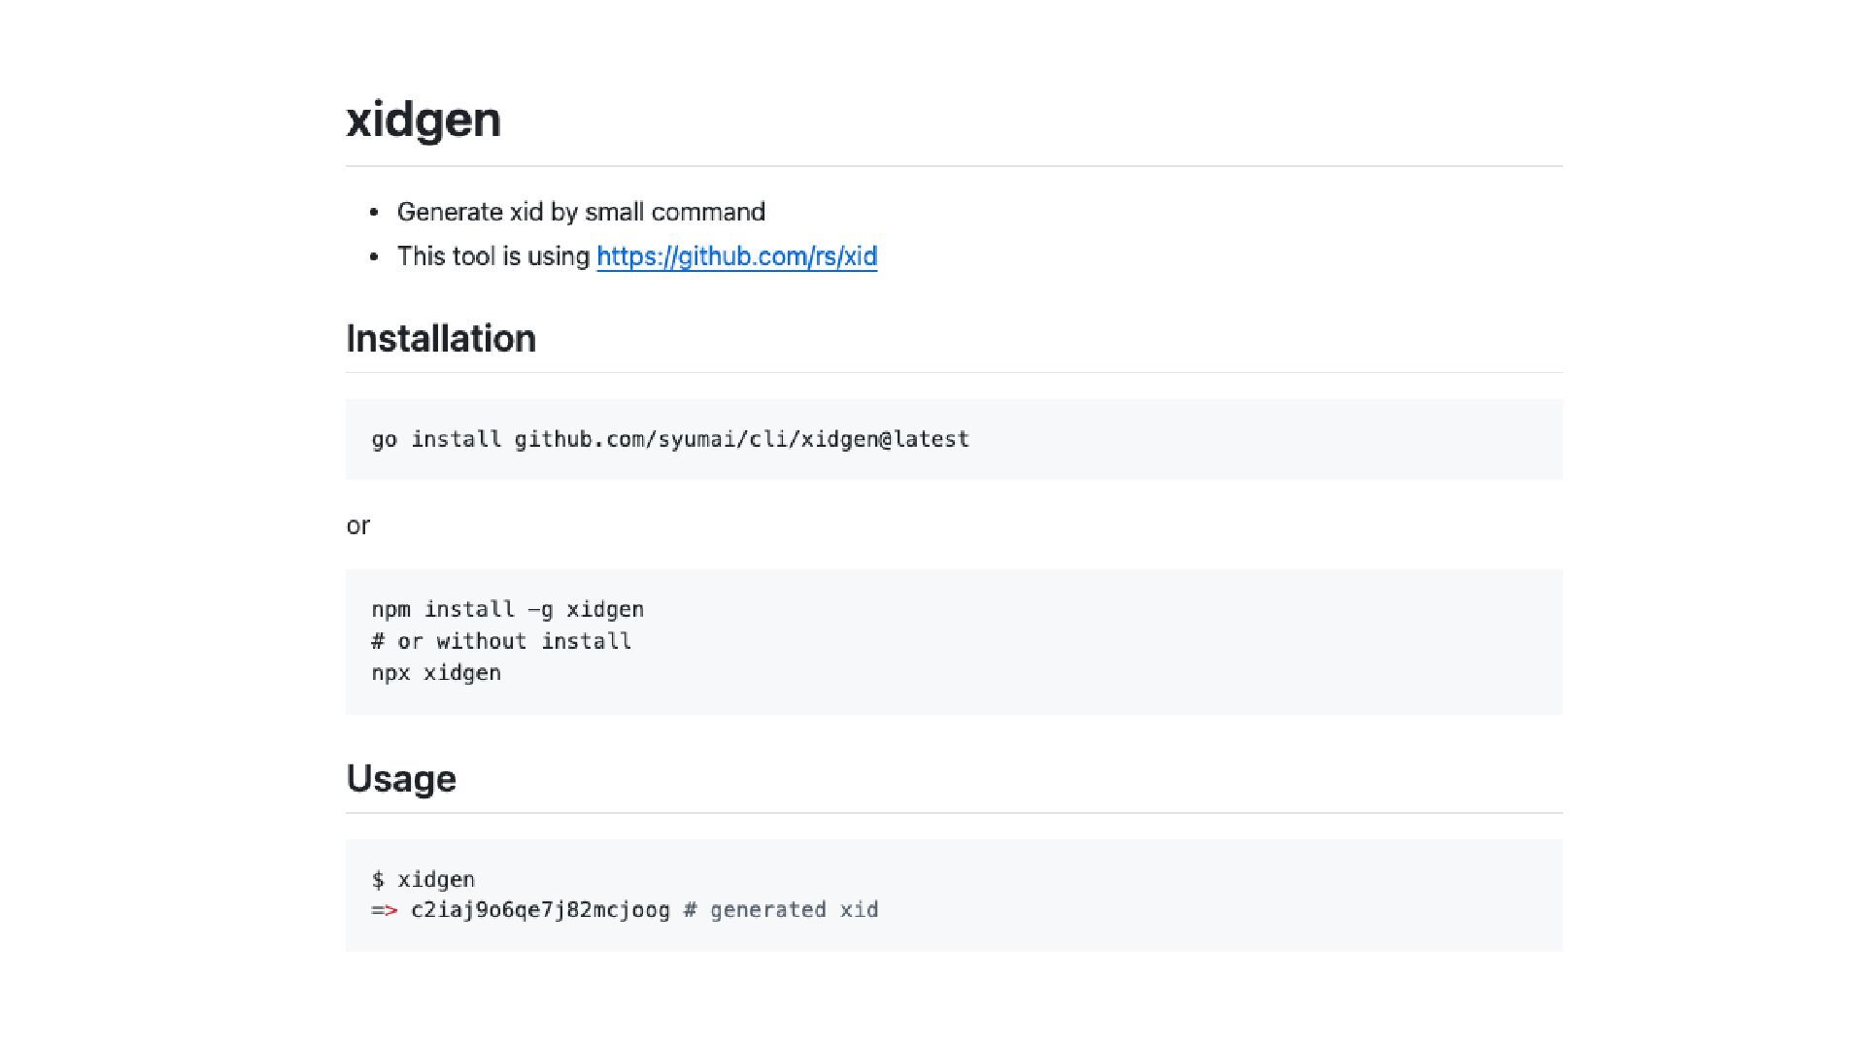Click the Installation section heading
Screen dimensions: 1865x1049
pos(441,338)
